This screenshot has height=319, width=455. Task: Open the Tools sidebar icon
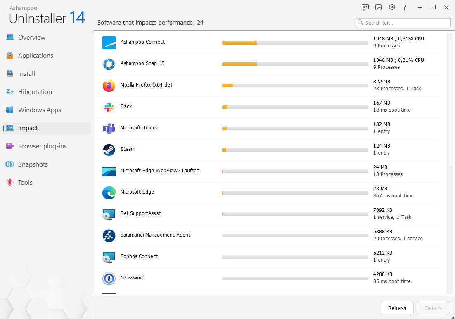[x=9, y=182]
